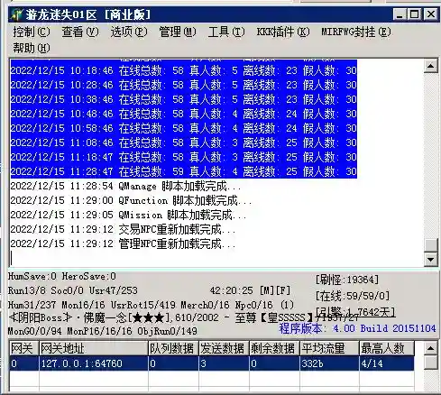Select log line at 10:58:46
Screen dimensions: 441x395
183,128
